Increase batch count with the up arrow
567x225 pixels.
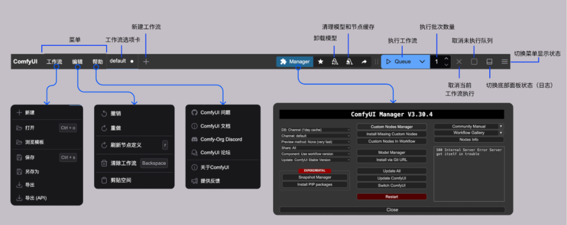coord(446,59)
